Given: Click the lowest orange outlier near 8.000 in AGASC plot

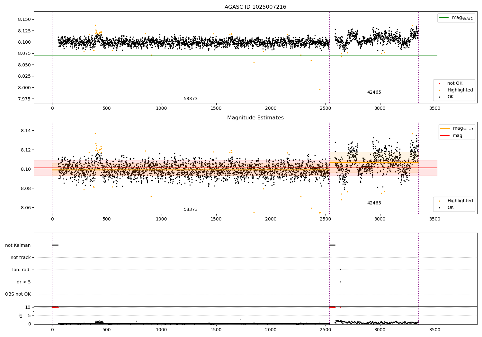Looking at the screenshot, I should [x=320, y=90].
